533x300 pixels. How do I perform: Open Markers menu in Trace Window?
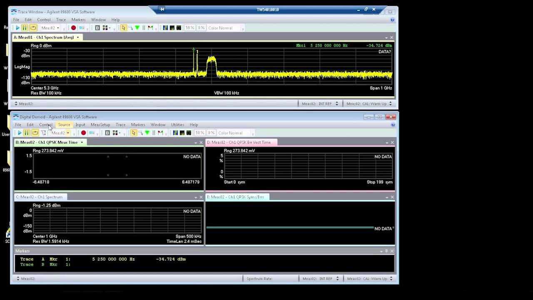point(78,20)
